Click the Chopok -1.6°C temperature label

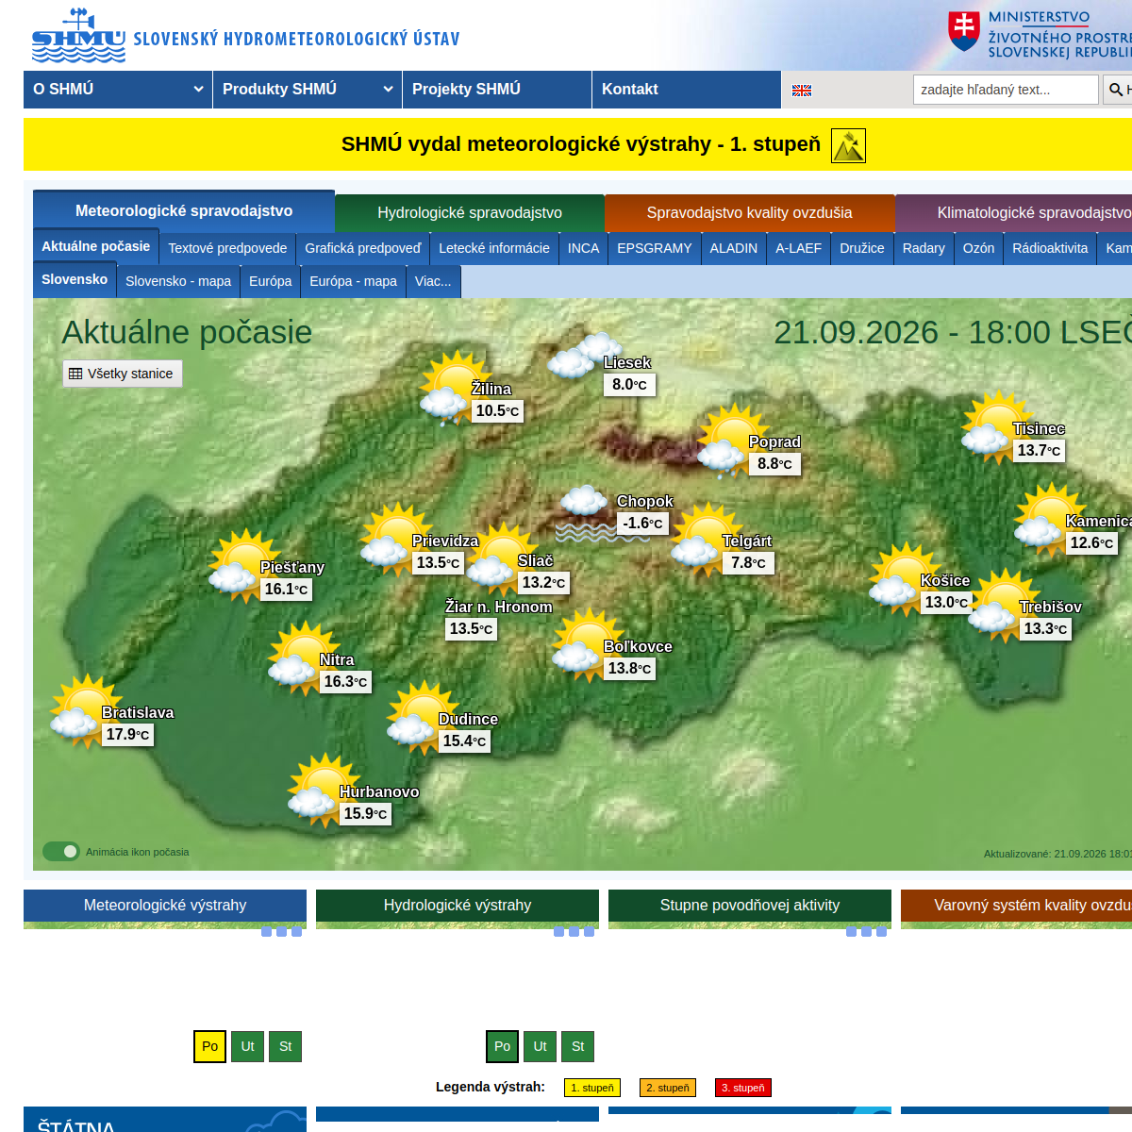click(x=642, y=524)
